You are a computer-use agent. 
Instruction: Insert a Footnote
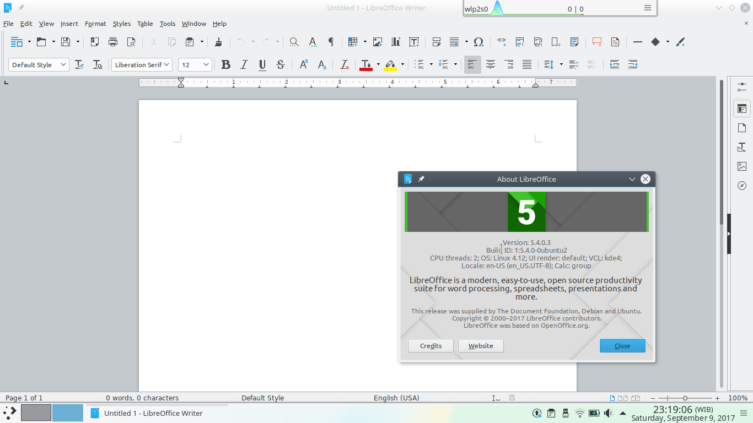pyautogui.click(x=520, y=42)
